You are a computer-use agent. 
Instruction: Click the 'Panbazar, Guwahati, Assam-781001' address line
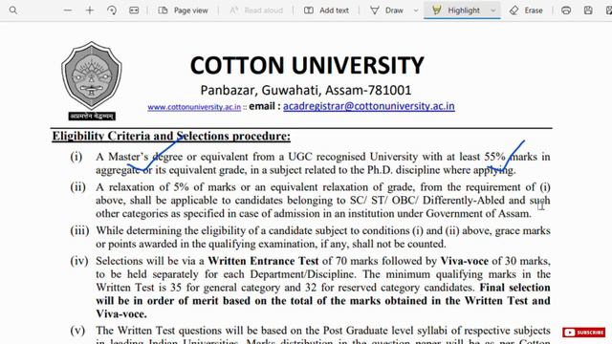pyautogui.click(x=306, y=90)
